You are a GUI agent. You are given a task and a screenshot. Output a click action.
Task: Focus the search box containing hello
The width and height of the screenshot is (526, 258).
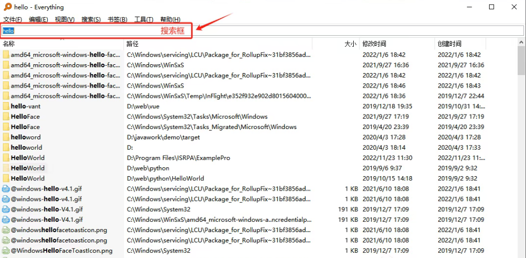coord(262,31)
